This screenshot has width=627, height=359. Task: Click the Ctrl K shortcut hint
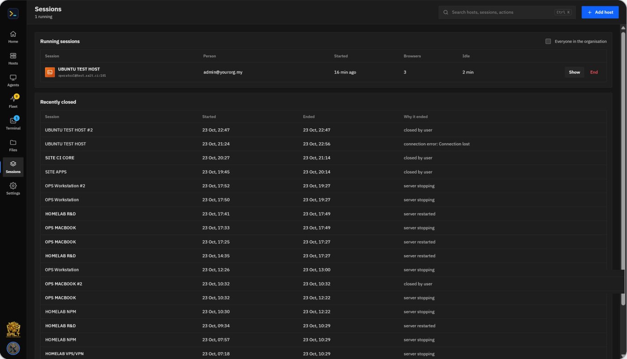tap(563, 13)
